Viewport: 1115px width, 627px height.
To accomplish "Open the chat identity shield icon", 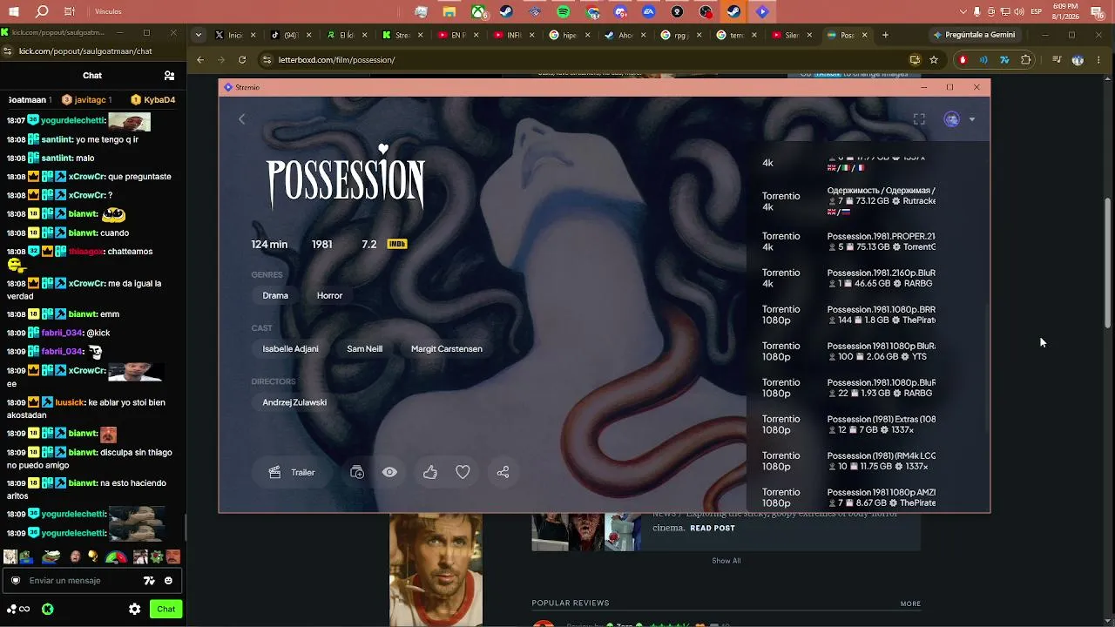I will coord(16,581).
